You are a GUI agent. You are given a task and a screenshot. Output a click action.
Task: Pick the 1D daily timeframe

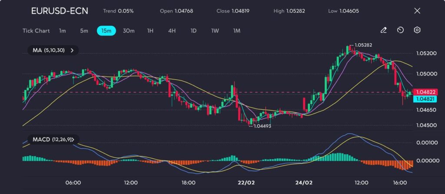[x=193, y=31]
